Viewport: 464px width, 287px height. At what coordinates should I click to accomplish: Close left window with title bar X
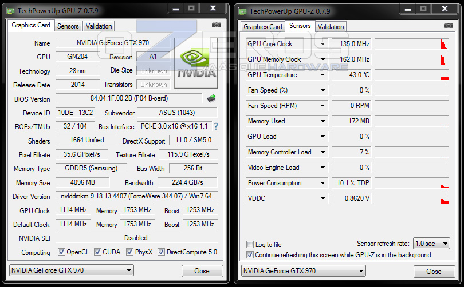point(213,9)
